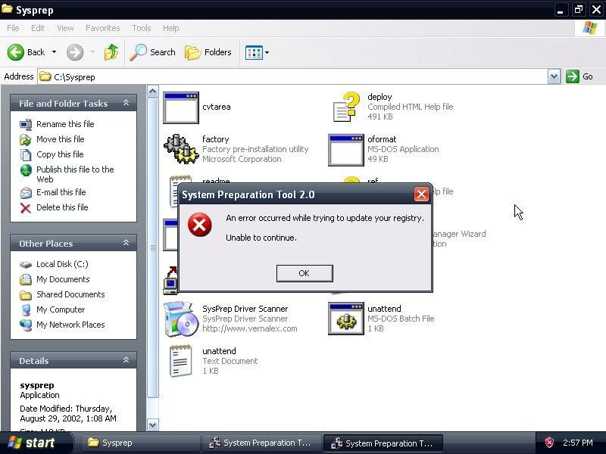Collapse the File and Folder Tasks panel
606x454 pixels.
click(126, 103)
